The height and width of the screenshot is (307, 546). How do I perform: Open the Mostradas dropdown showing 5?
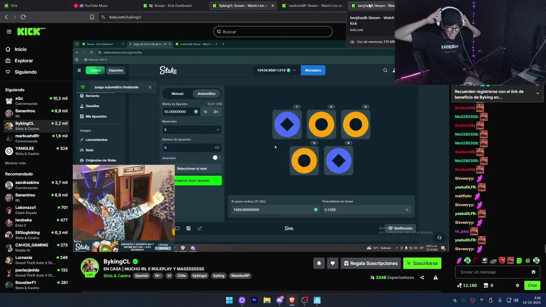pyautogui.click(x=192, y=130)
